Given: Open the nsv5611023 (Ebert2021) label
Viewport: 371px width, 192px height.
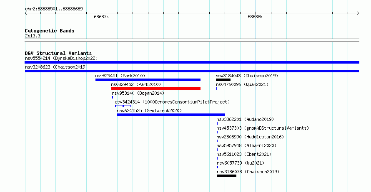Looking at the screenshot, I should (x=244, y=154).
